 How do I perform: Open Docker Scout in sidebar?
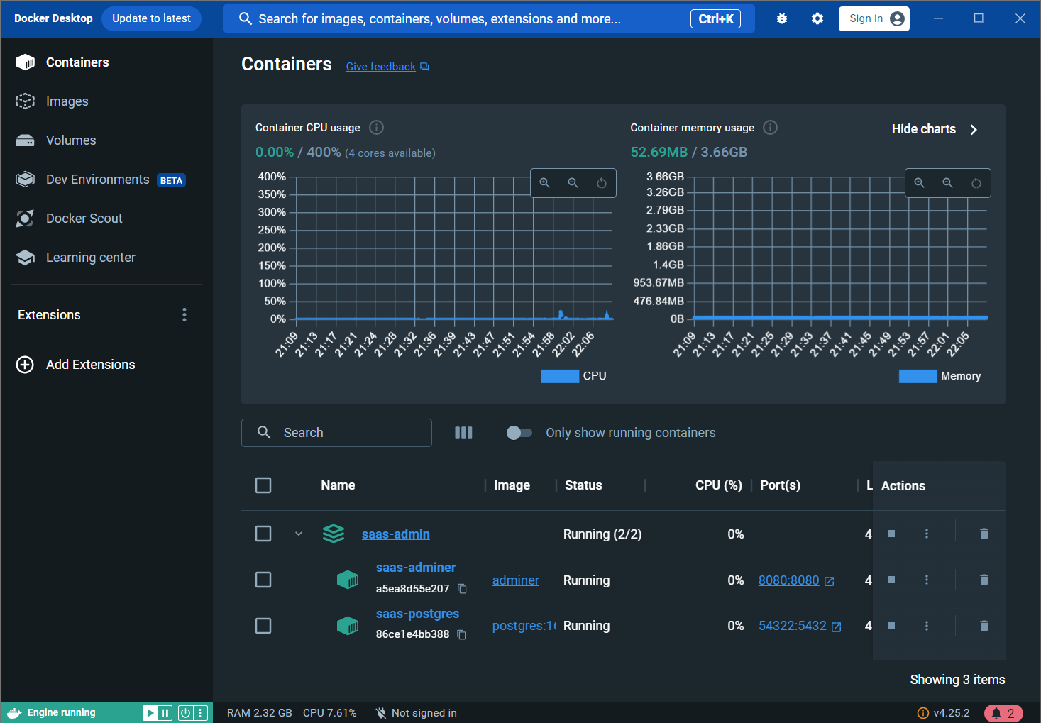(x=106, y=219)
